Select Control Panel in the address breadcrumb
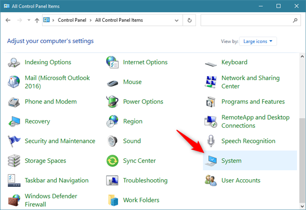This screenshot has width=306, height=210. click(x=71, y=20)
